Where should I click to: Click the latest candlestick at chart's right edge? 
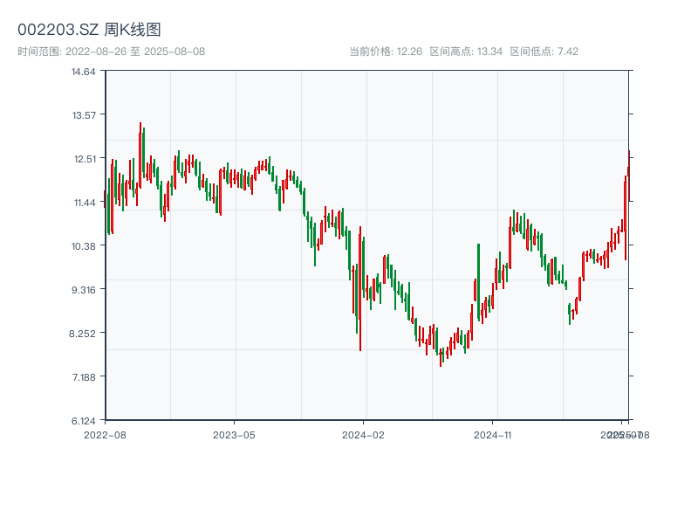[x=628, y=175]
